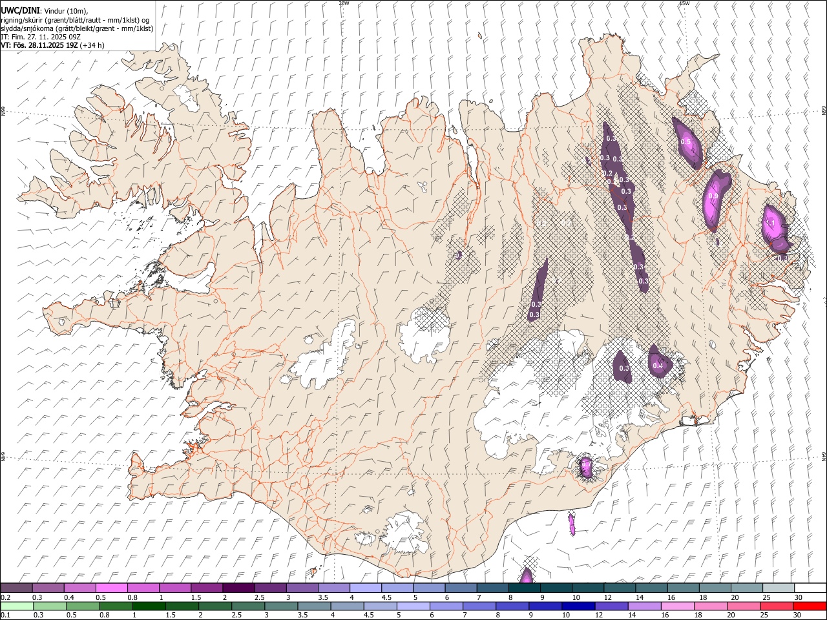
Task: Click the white swatch labeled 30 in top legend
Action: coord(810,588)
